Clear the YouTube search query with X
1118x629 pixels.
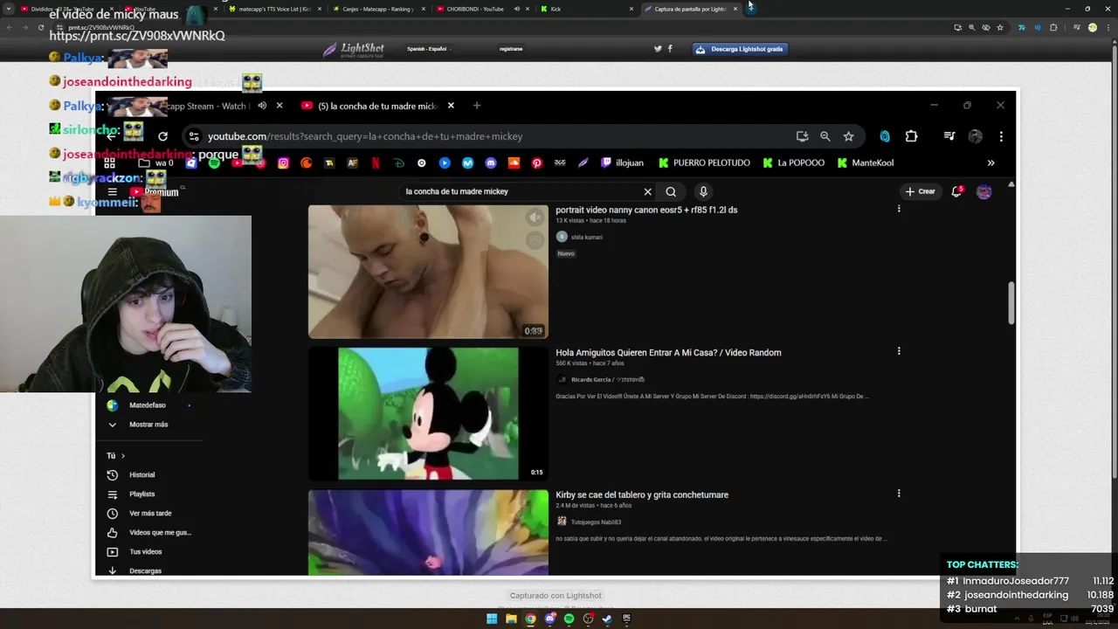(647, 191)
